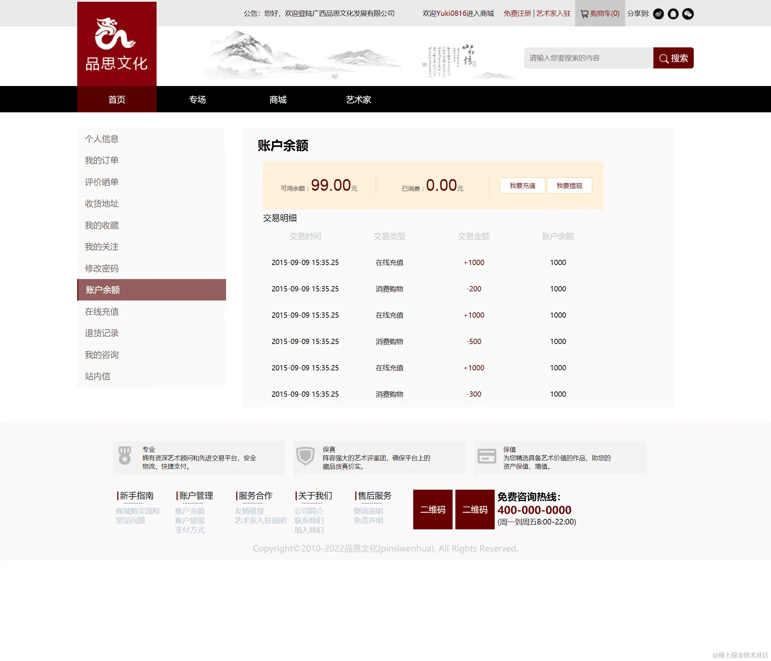Click the search magnifier icon
The width and height of the screenshot is (771, 661).
(664, 58)
